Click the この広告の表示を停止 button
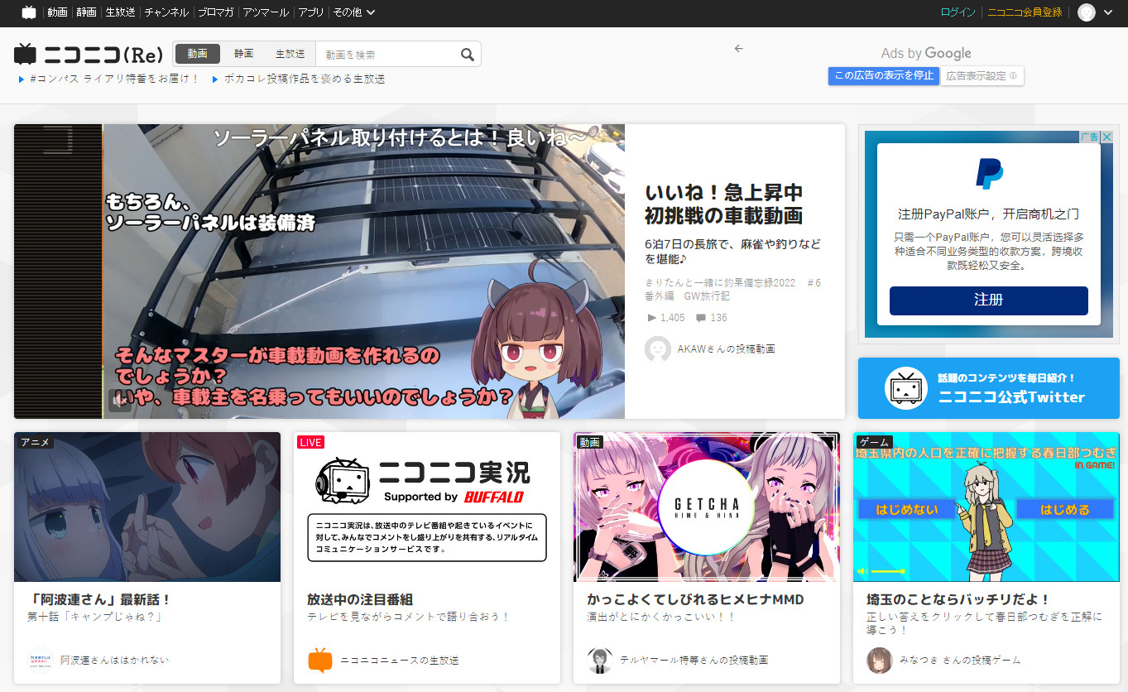This screenshot has height=692, width=1128. tap(883, 76)
